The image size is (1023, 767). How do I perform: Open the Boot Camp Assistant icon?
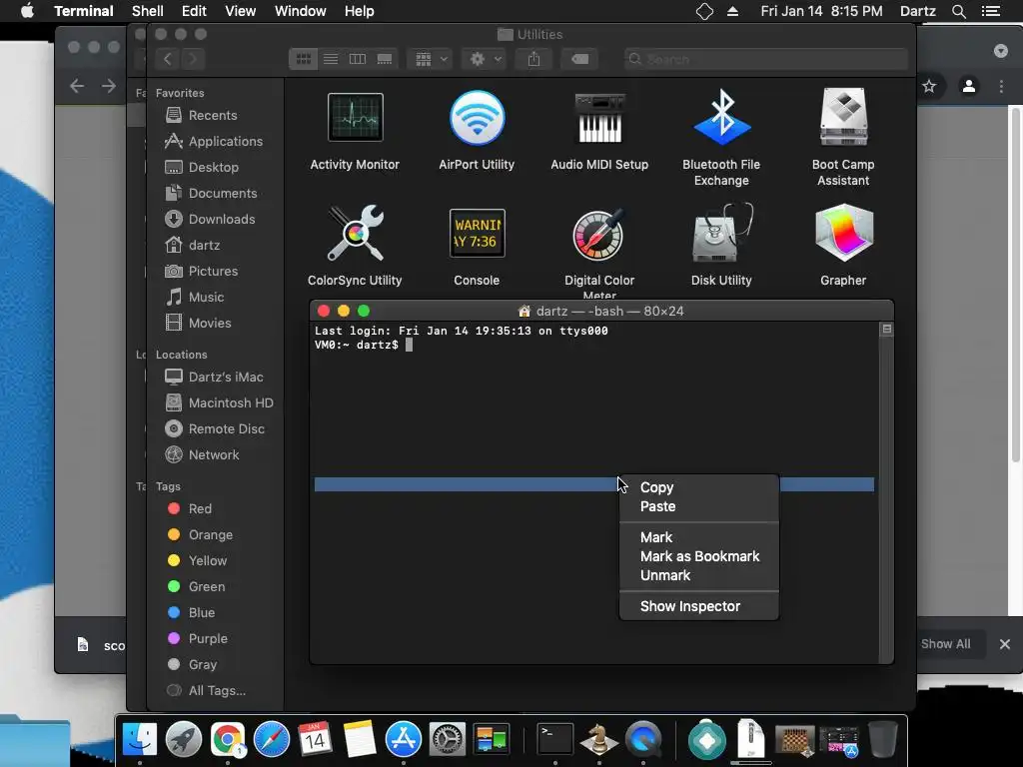[x=843, y=118]
